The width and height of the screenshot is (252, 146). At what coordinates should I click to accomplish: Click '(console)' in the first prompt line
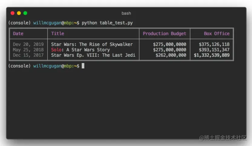[x=19, y=23]
